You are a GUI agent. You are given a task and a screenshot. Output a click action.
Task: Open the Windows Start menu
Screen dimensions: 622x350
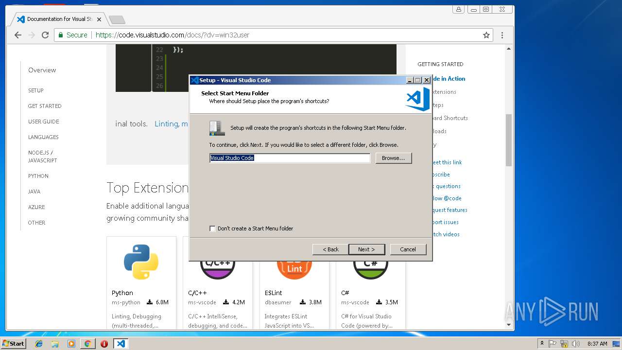click(13, 343)
